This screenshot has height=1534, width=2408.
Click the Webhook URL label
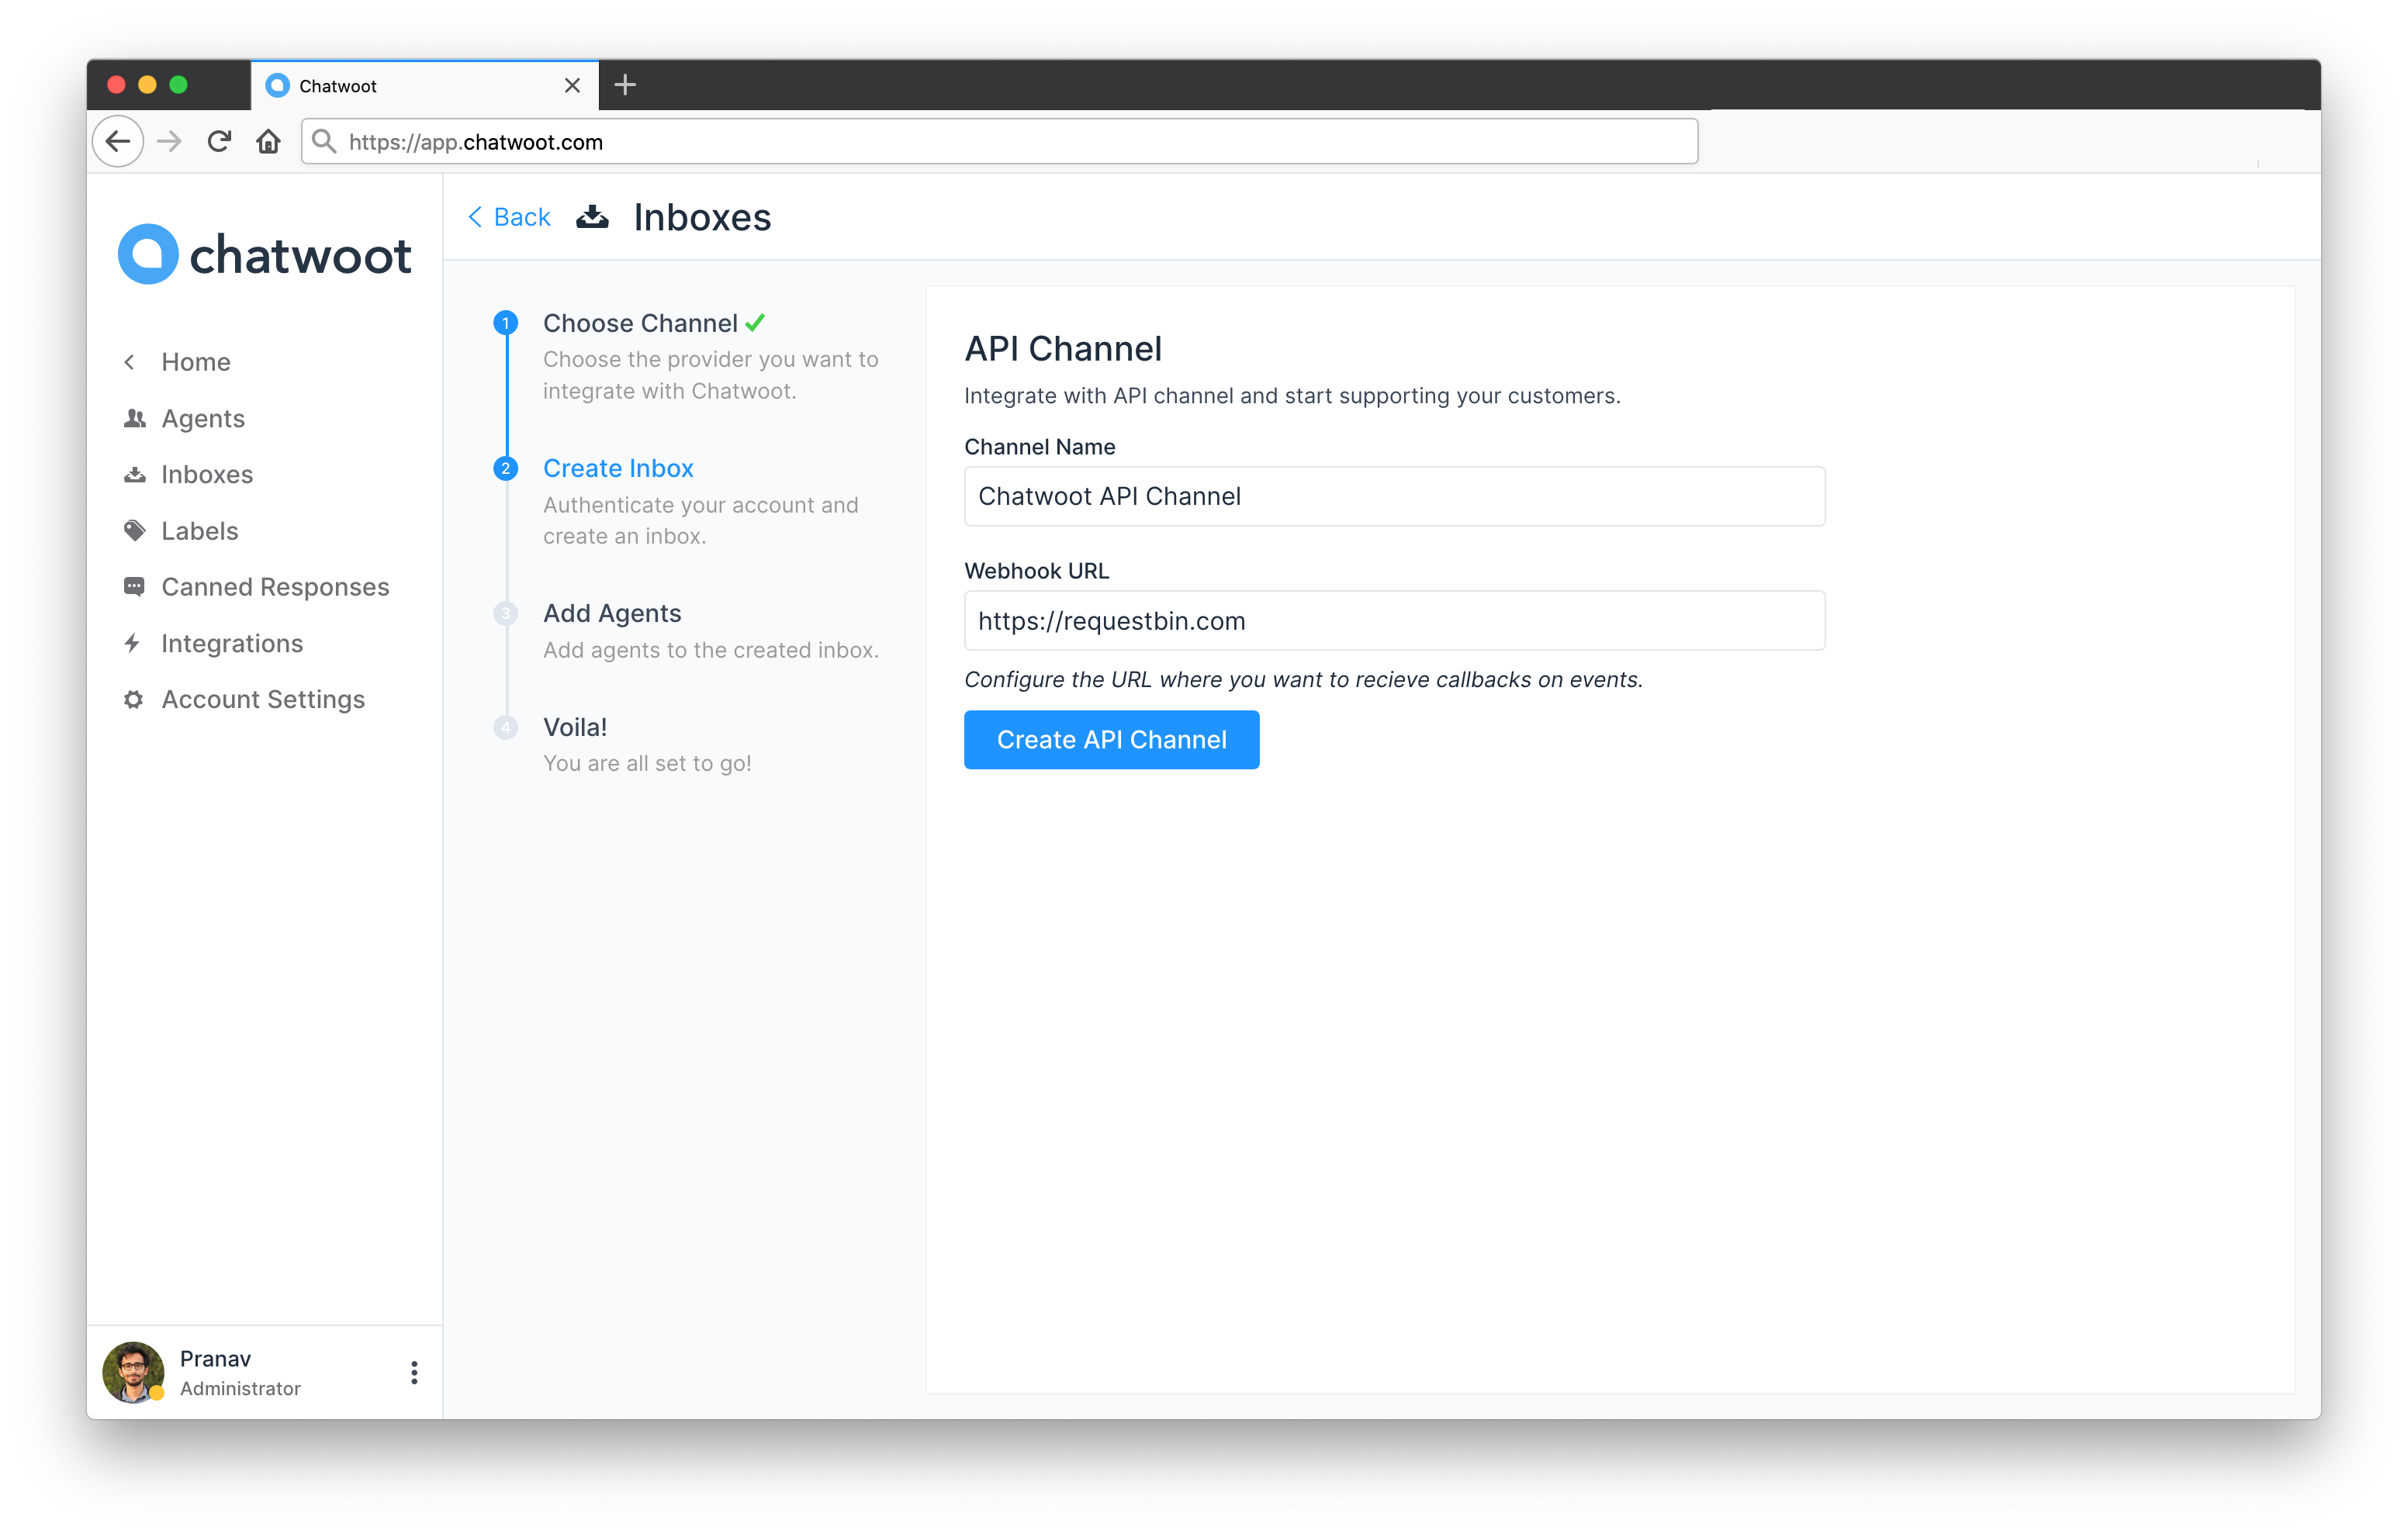pyautogui.click(x=1036, y=571)
